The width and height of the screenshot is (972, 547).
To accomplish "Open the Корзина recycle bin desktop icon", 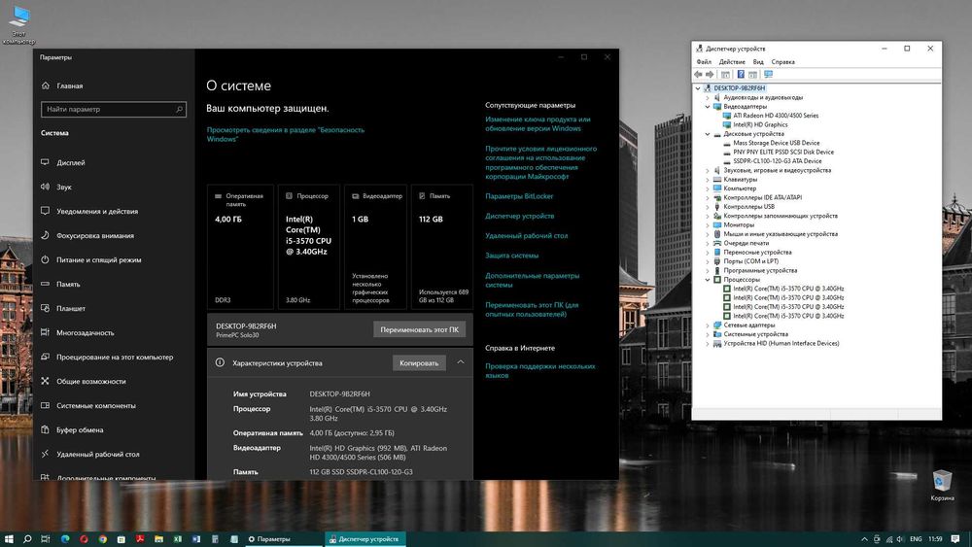I will (x=942, y=485).
